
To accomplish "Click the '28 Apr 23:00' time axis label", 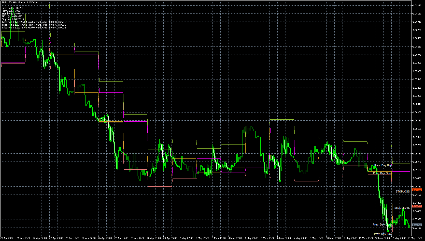I will [154, 238].
